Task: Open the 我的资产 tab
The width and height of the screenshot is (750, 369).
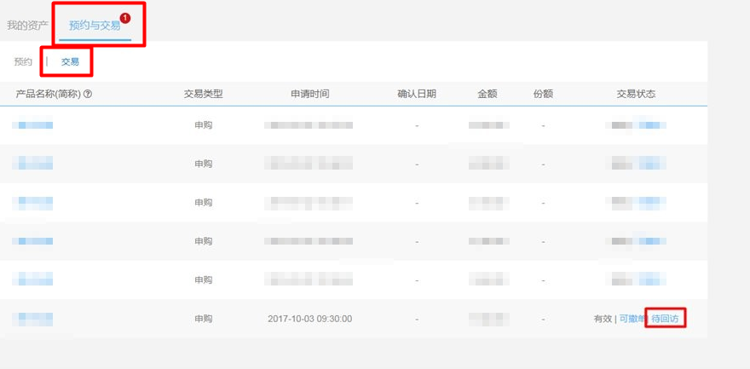Action: tap(27, 26)
